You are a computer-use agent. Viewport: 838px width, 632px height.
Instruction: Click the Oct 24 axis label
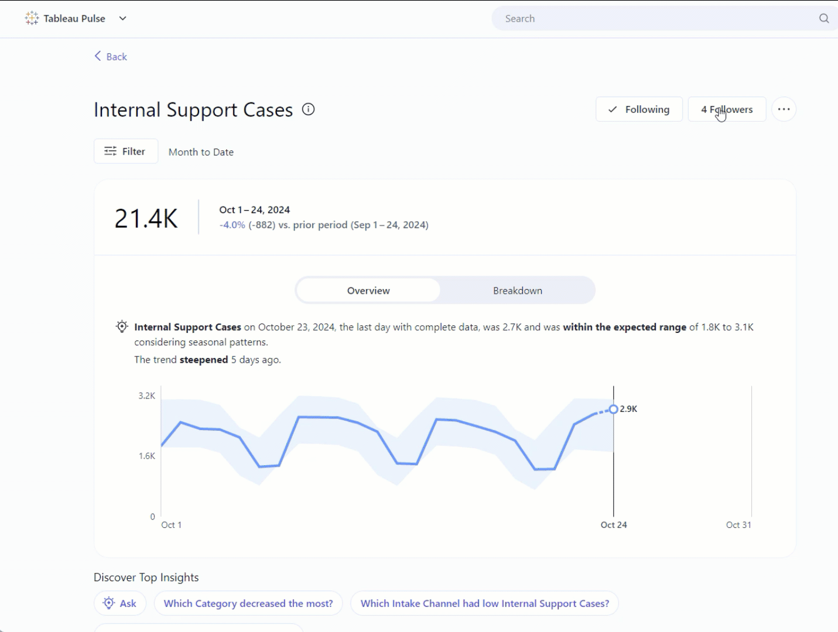[x=614, y=525]
